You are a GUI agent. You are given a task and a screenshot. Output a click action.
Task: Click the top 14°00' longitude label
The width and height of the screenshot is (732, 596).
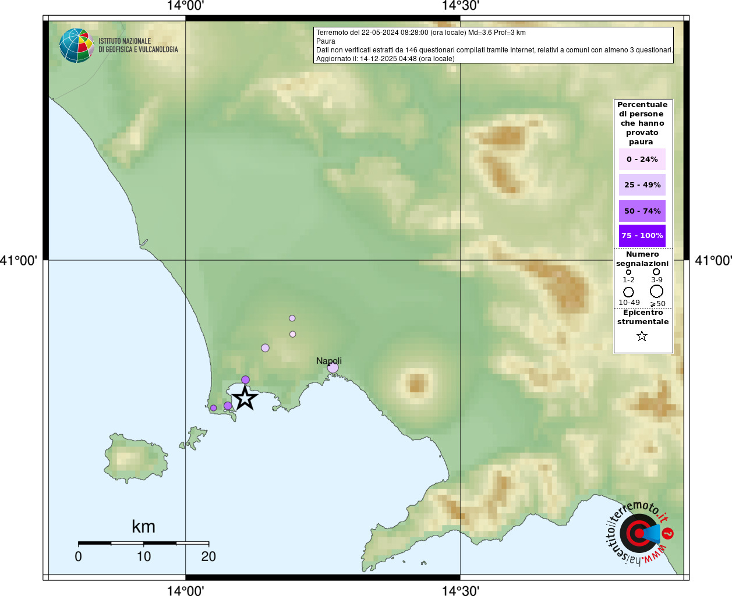coord(185,6)
